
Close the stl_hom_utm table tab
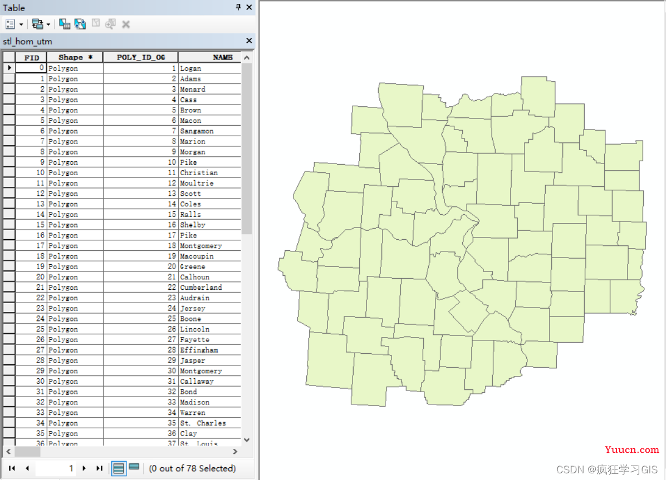(x=249, y=41)
